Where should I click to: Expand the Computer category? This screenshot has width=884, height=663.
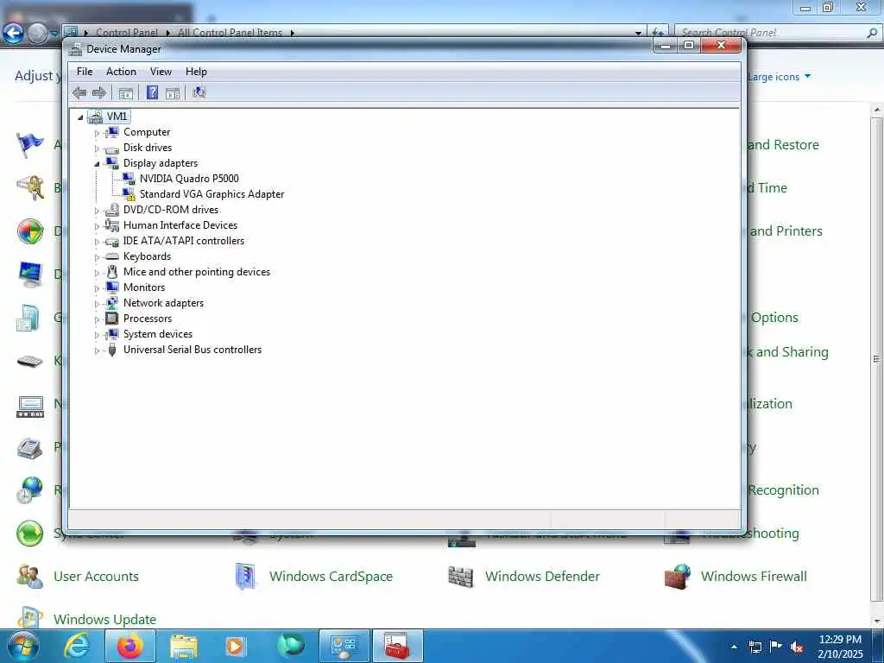97,133
